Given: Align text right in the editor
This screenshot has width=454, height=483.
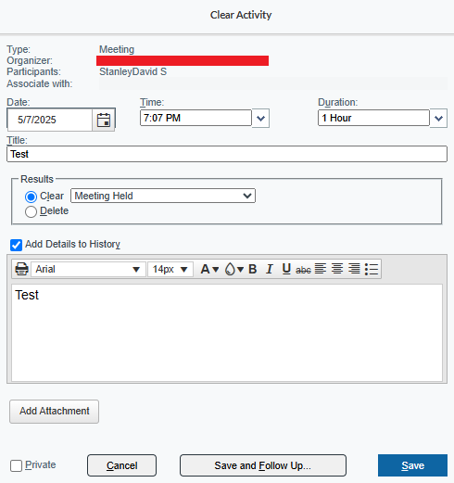Looking at the screenshot, I should click(354, 269).
